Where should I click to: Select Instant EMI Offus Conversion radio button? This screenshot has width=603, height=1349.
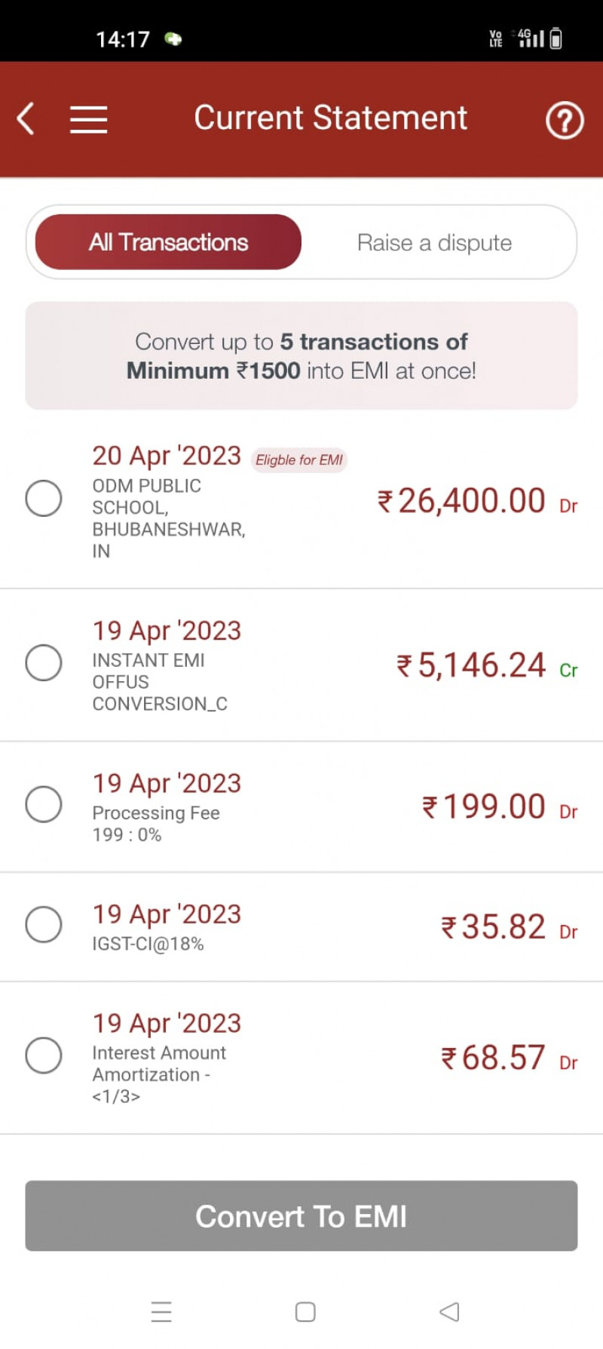(x=44, y=662)
